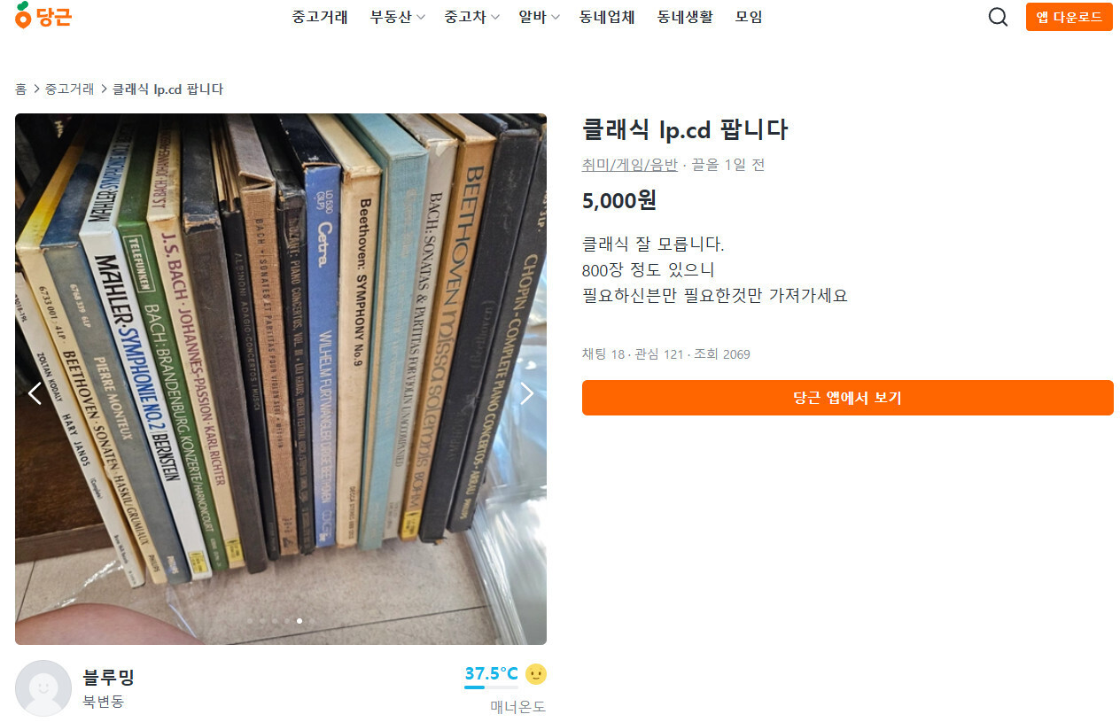This screenshot has width=1120, height=722.
Task: Click the 37.5°C manner temperature bar
Action: point(492,687)
